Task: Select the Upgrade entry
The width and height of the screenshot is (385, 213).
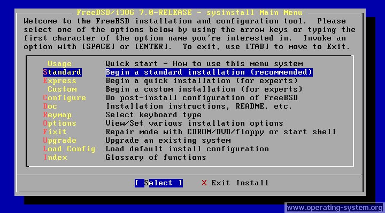Action: pos(60,141)
